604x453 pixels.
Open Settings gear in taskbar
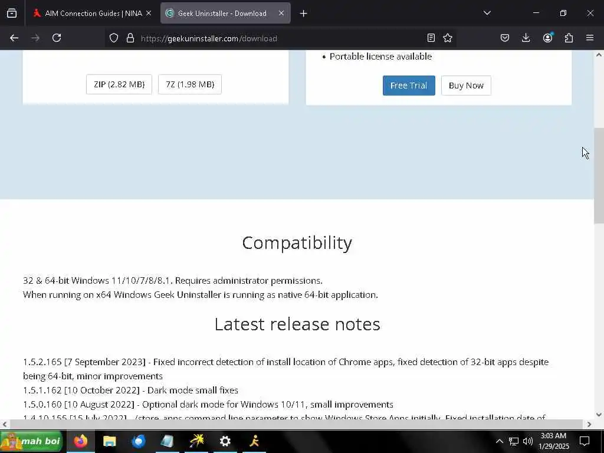coord(225,441)
